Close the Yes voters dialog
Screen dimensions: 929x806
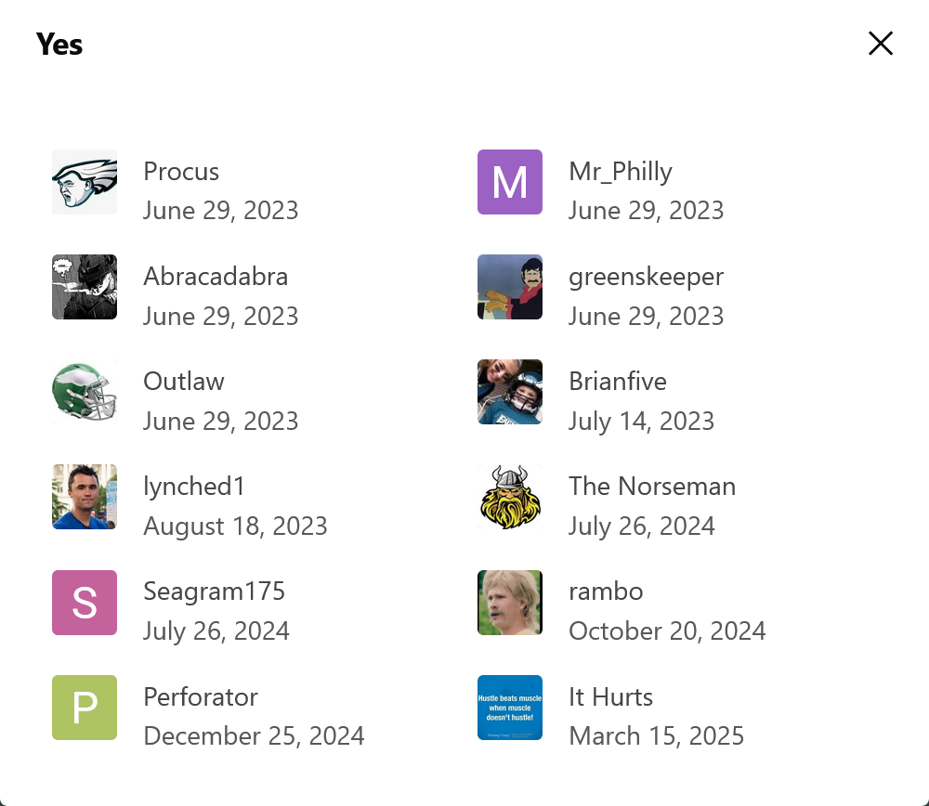point(880,44)
